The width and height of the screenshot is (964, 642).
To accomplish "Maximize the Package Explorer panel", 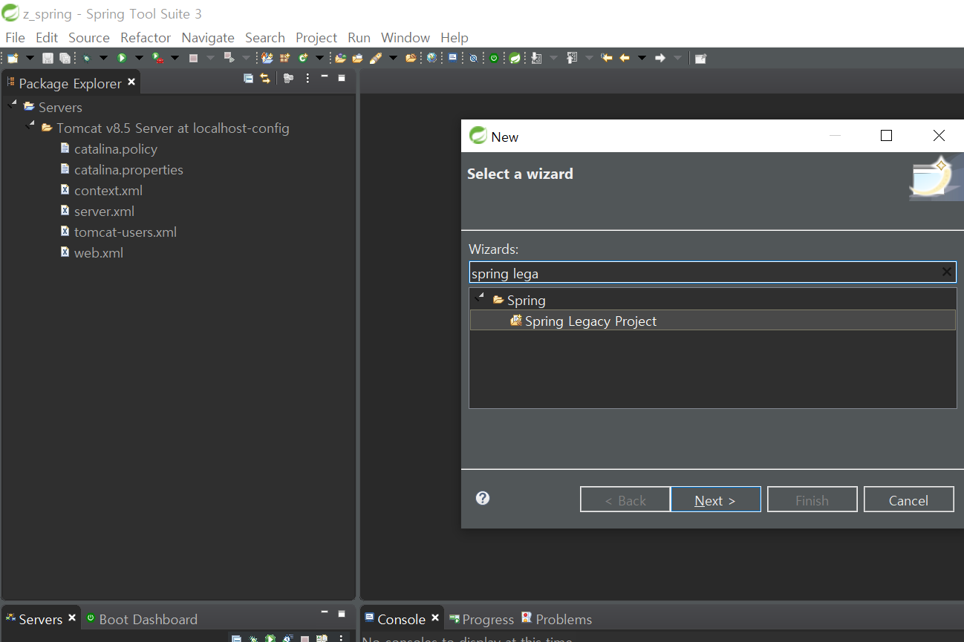I will pos(342,78).
